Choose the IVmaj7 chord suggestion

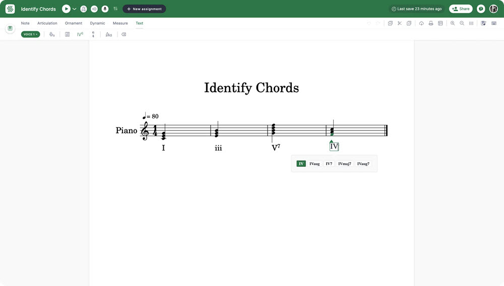click(345, 164)
